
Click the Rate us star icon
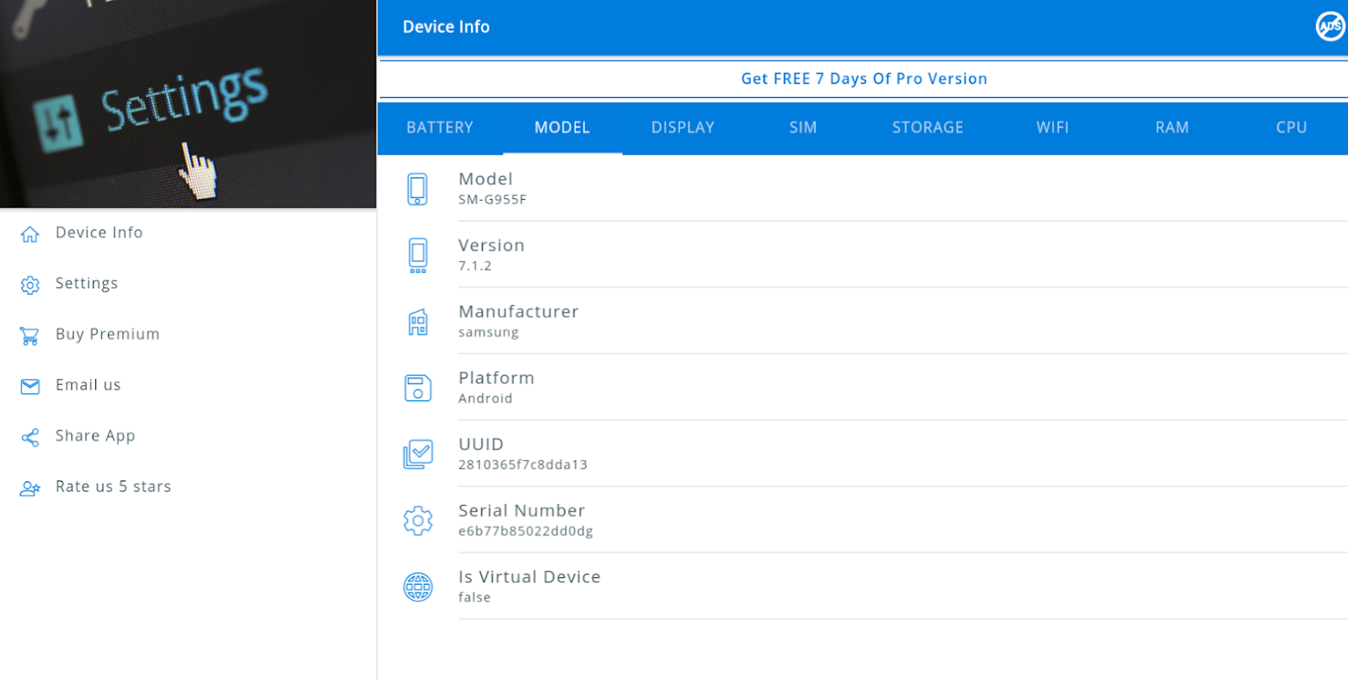tap(30, 488)
